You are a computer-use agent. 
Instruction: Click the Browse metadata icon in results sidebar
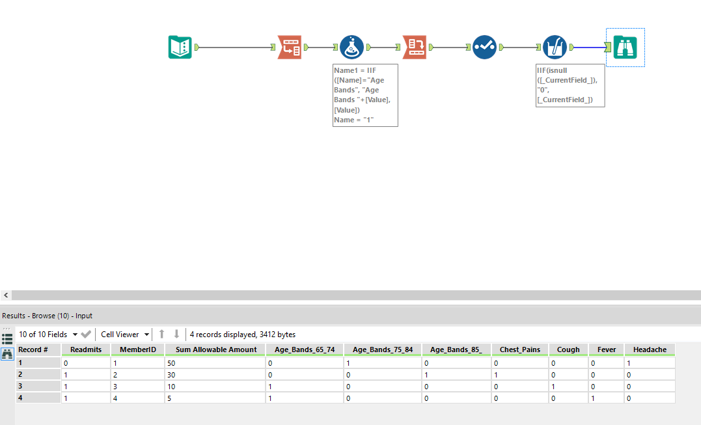7,353
